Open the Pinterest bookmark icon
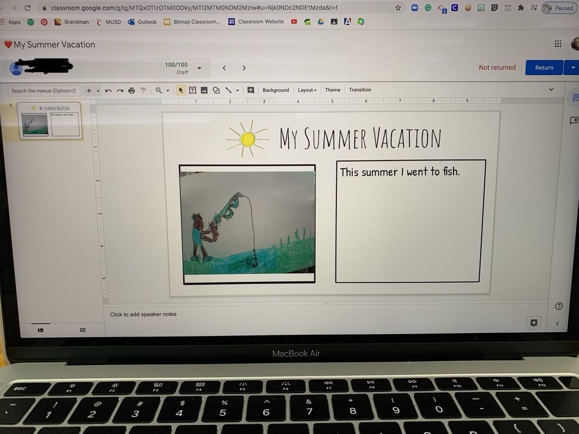The image size is (579, 434). pyautogui.click(x=44, y=22)
